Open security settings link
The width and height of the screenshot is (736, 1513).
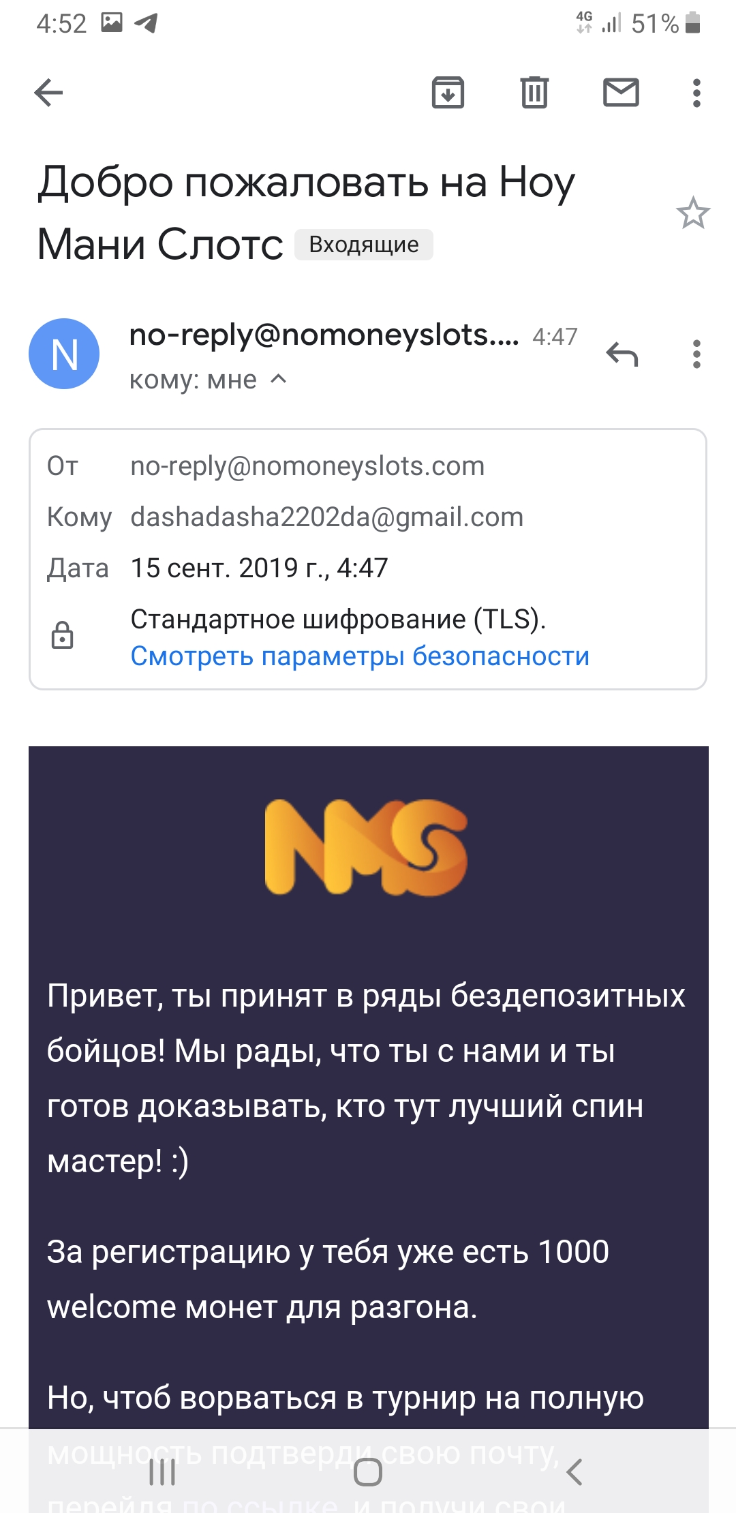[x=360, y=656]
